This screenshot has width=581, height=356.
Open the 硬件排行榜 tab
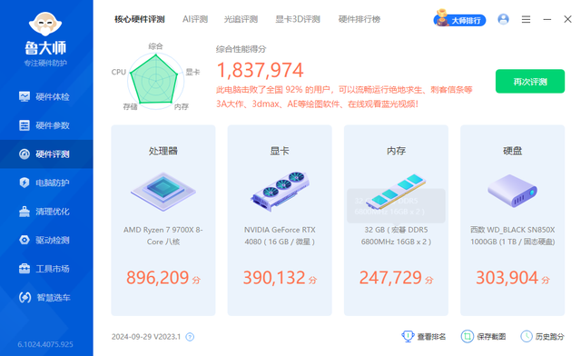(x=359, y=19)
